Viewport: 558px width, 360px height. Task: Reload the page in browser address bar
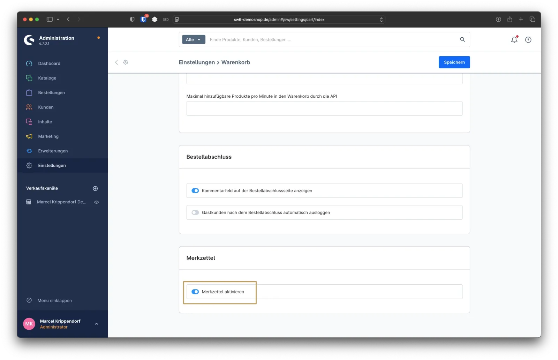coord(381,20)
